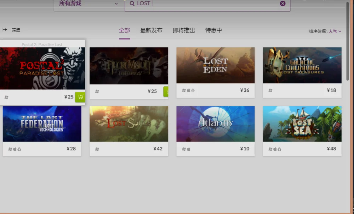The height and width of the screenshot is (214, 354).
Task: Click the Windows icon on Lost Eden card
Action: click(184, 91)
